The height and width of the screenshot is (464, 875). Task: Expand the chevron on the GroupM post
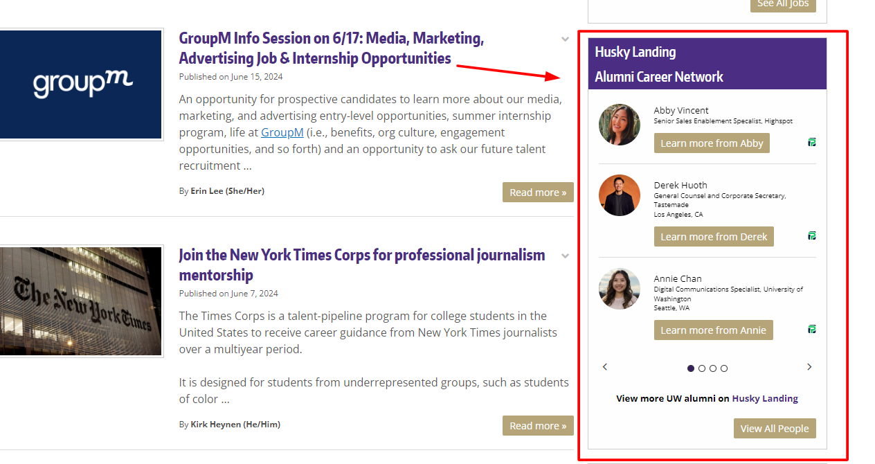pyautogui.click(x=566, y=39)
